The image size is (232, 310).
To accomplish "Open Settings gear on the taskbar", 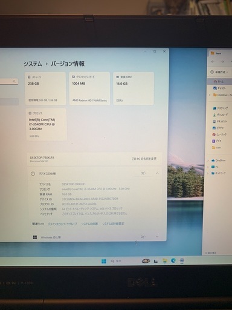I will coord(182,260).
